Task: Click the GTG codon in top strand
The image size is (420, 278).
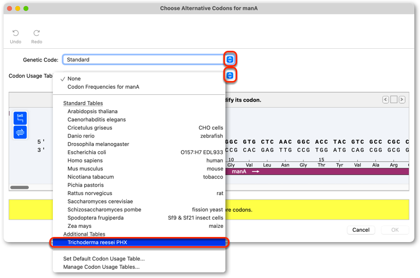Action: click(x=250, y=142)
